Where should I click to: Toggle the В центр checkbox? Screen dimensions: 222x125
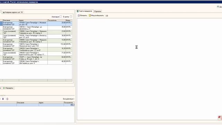[71, 17]
